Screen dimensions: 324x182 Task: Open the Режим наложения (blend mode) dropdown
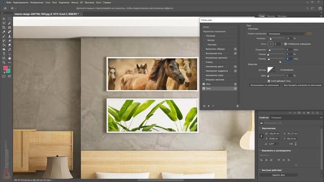pyautogui.click(x=287, y=34)
